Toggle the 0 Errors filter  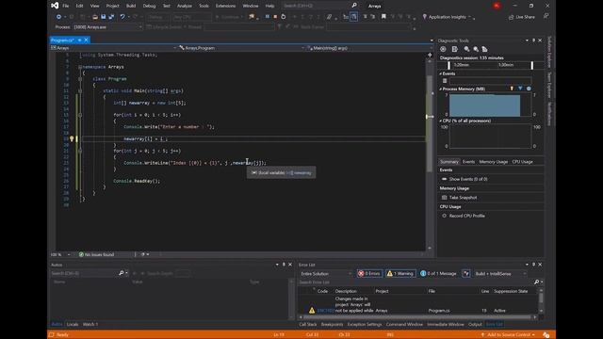(369, 274)
